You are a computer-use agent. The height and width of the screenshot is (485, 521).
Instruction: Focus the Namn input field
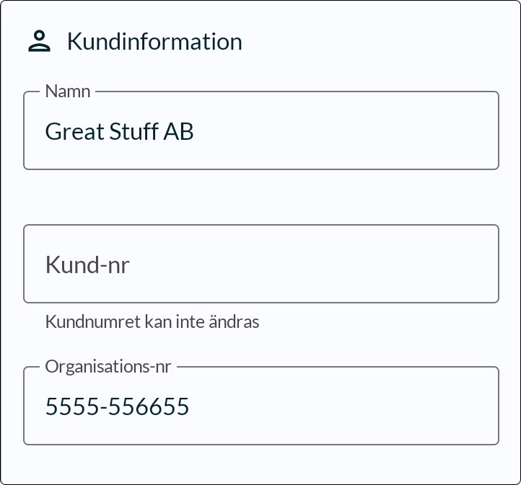[261, 130]
